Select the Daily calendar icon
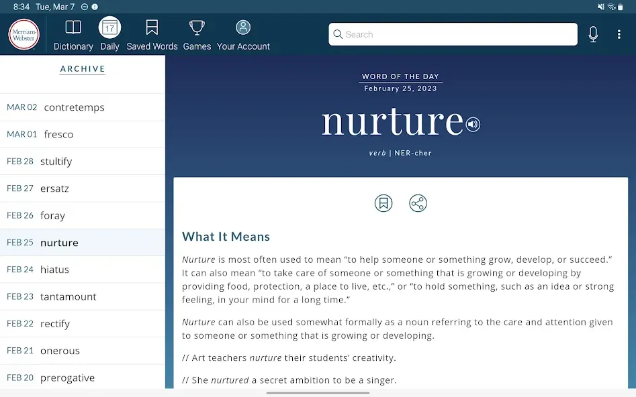Viewport: 636px width, 397px height. tap(109, 27)
